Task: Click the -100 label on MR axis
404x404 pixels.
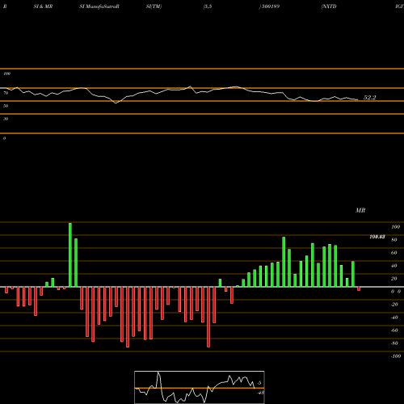Action: coord(396,356)
